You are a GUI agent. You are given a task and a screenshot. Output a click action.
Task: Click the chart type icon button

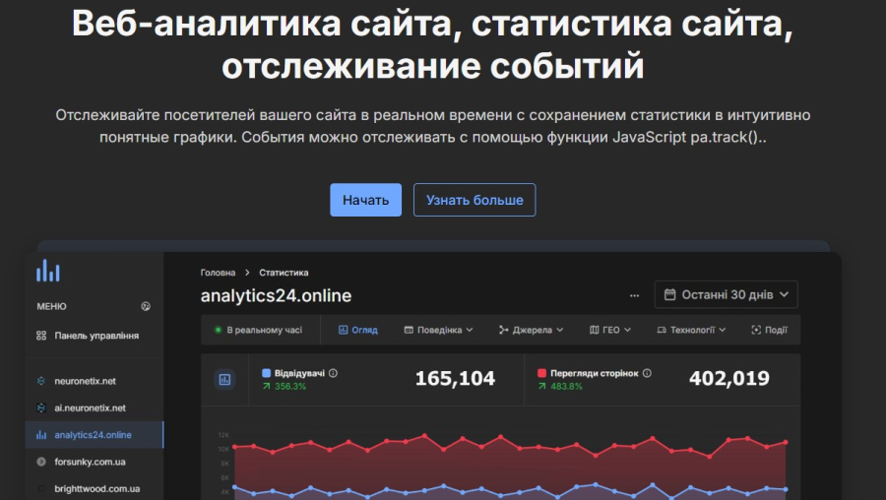coord(224,380)
